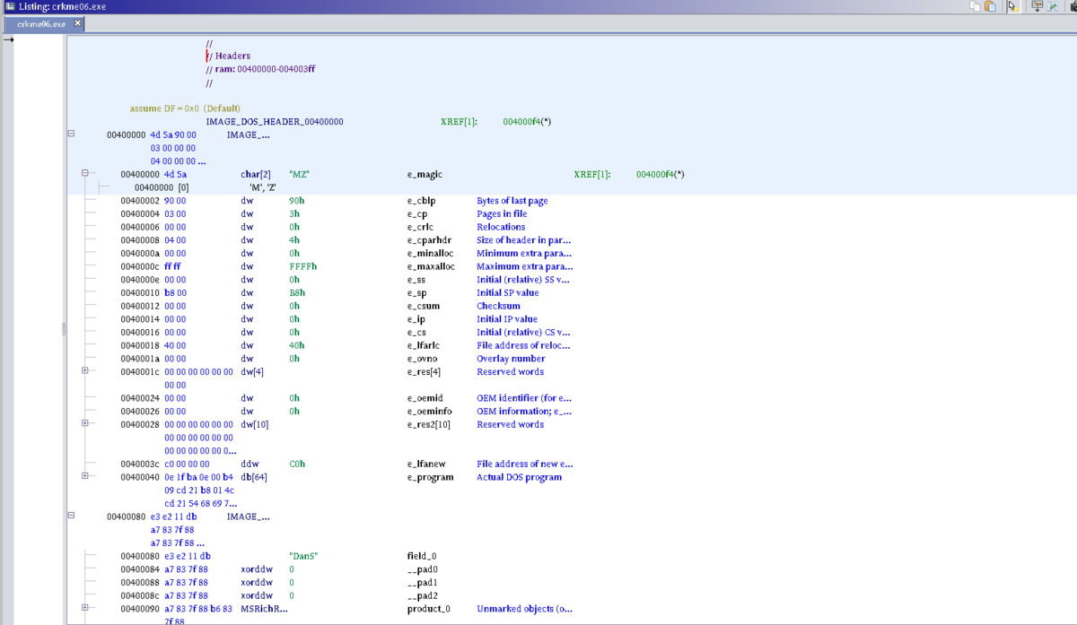Close the crkme06.exe tab
The image size is (1077, 625).
[77, 23]
